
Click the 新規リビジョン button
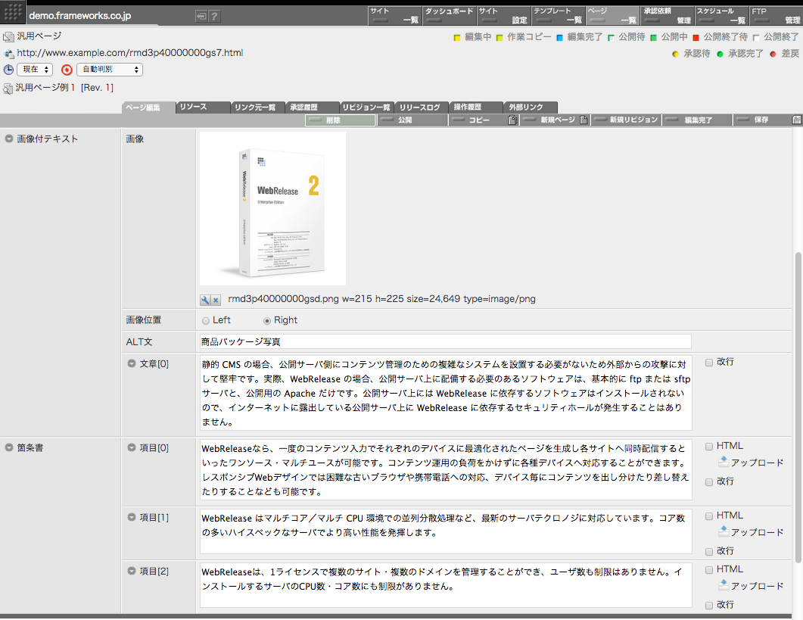tap(627, 120)
